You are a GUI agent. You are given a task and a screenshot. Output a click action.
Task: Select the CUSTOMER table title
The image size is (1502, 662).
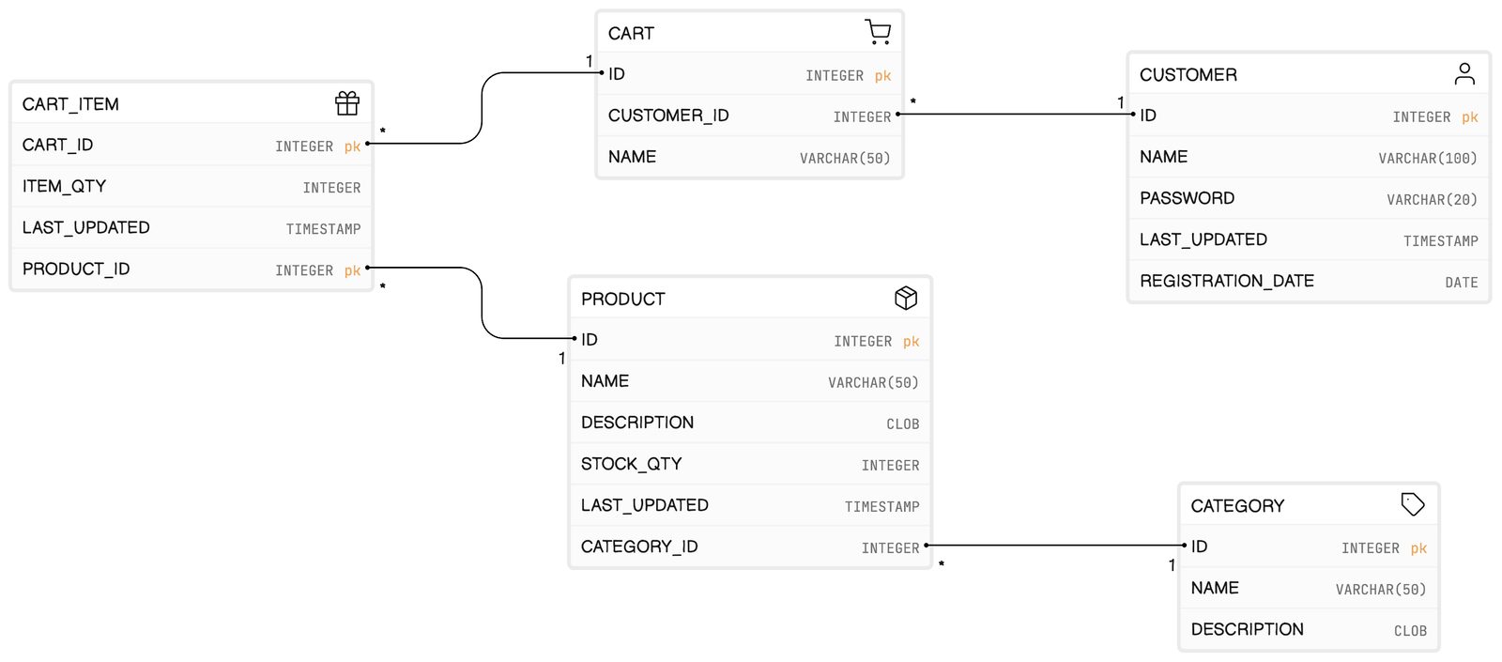coord(1188,74)
